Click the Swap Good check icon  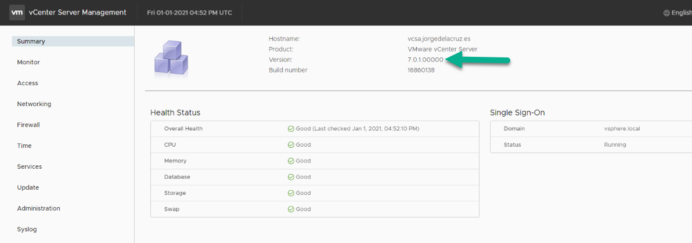[291, 209]
